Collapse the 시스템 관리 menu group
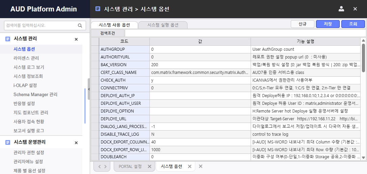 pos(76,39)
